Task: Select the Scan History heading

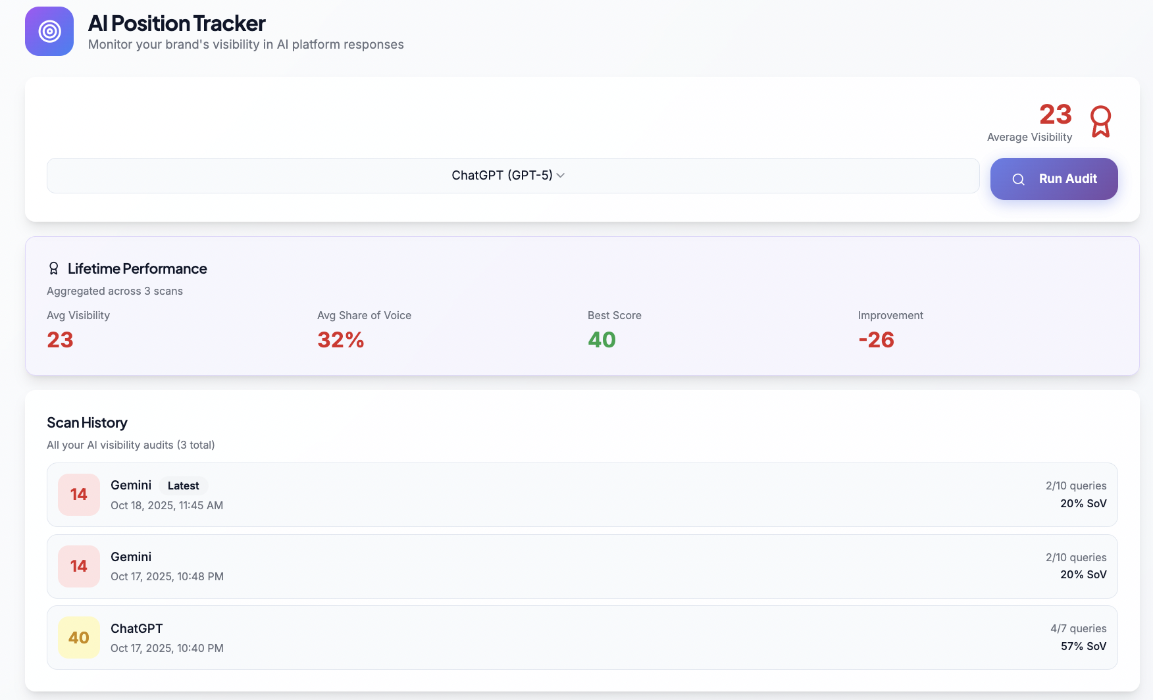Action: (x=86, y=422)
